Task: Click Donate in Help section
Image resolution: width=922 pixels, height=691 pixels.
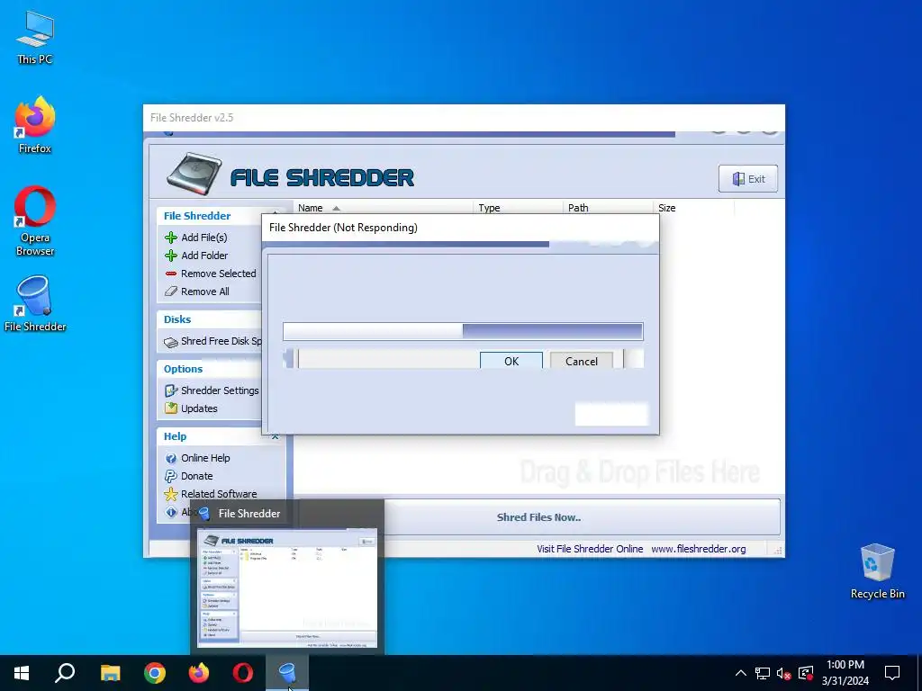Action: [x=196, y=476]
